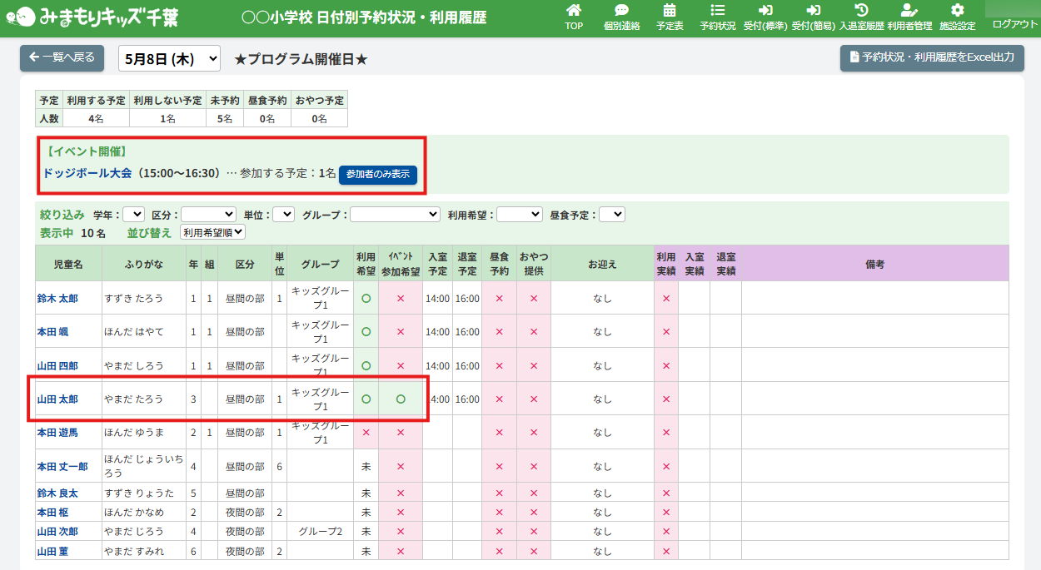Open the グループ filter dropdown

pyautogui.click(x=395, y=215)
